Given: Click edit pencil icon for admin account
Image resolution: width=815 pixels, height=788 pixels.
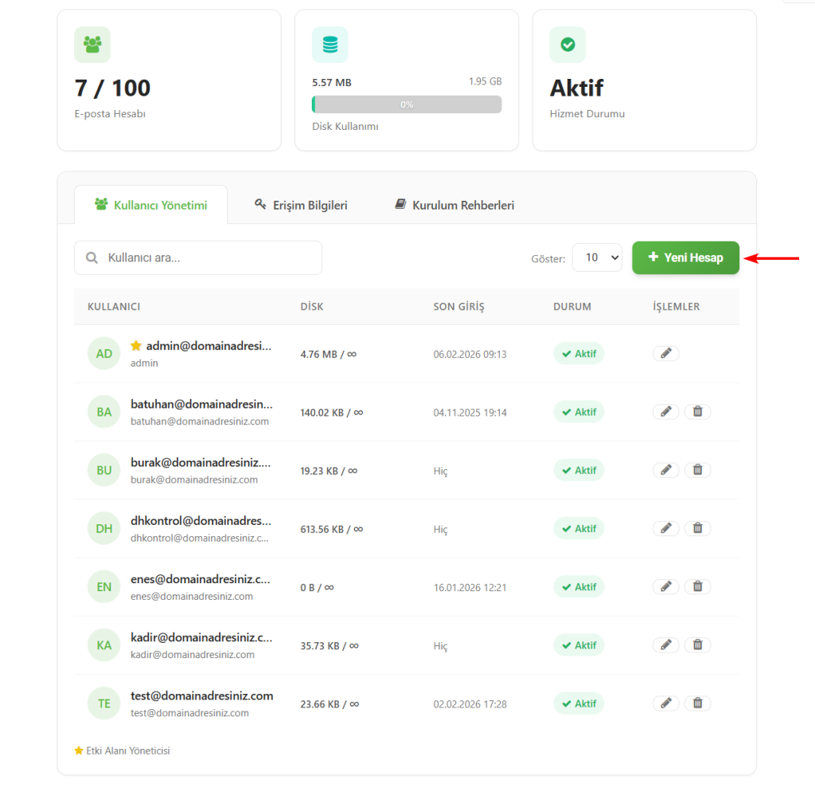Looking at the screenshot, I should [666, 353].
